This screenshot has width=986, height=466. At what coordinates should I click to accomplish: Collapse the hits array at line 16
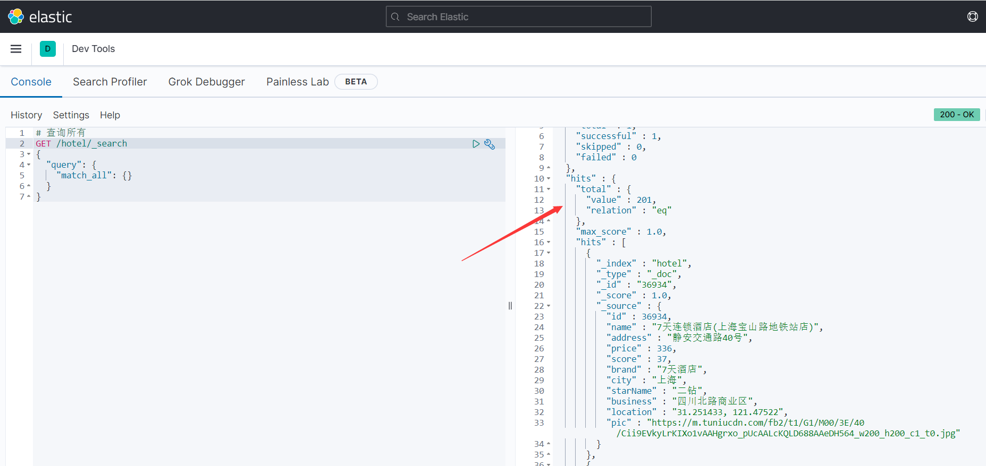pyautogui.click(x=549, y=243)
